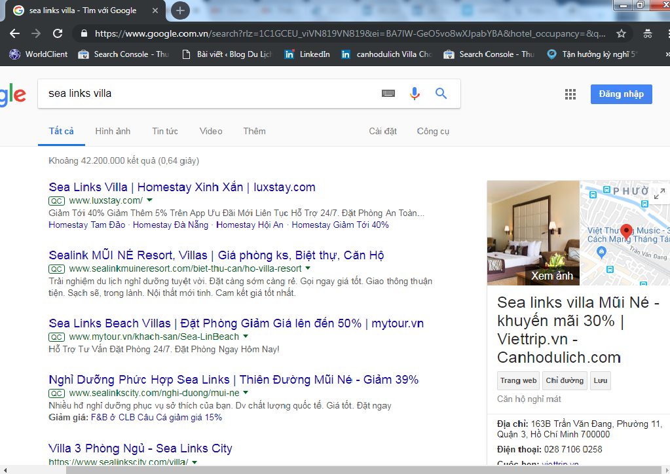Reload the page with the refresh icon
670x474 pixels.
(x=58, y=33)
